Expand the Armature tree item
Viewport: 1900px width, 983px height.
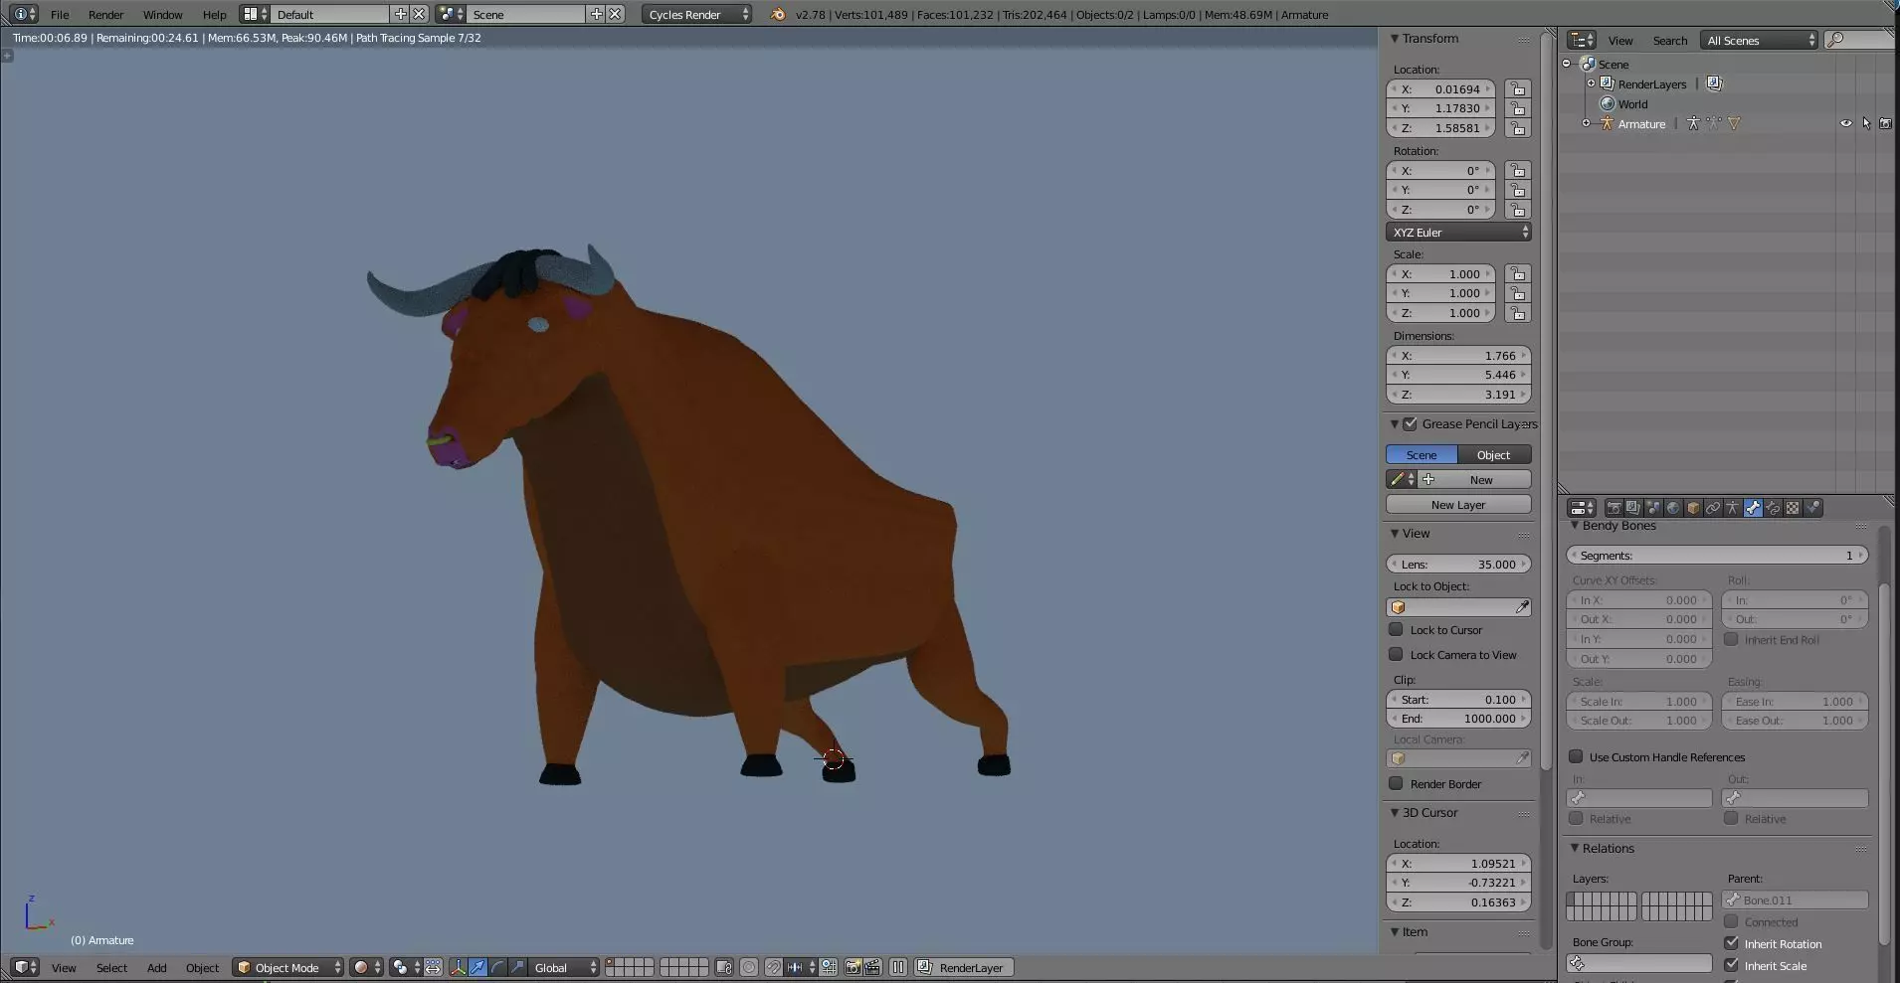pyautogui.click(x=1586, y=123)
